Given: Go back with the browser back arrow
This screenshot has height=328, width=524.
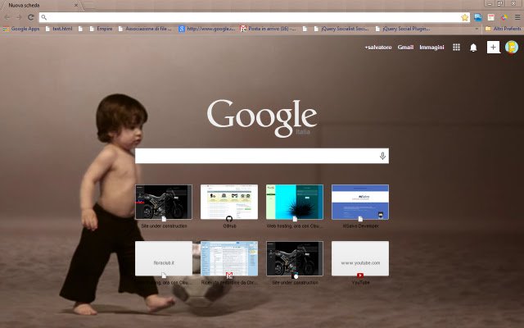Looking at the screenshot, I should 7,17.
